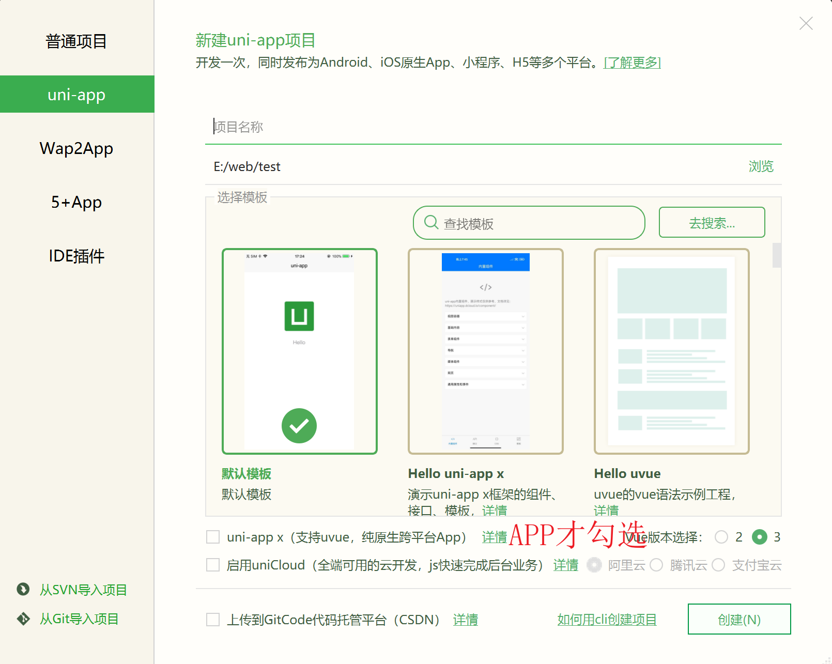Click the magnifier icon in template search
This screenshot has width=832, height=664.
[431, 223]
